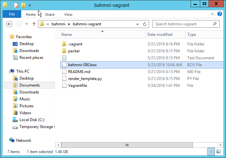Click the packer folder icon
226x158 pixels.
point(64,51)
